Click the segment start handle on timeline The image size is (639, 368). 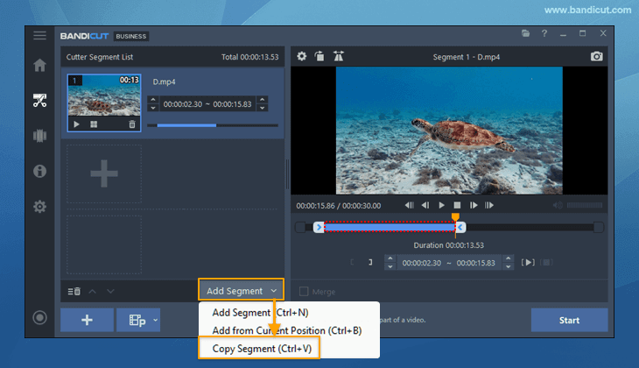click(x=319, y=227)
